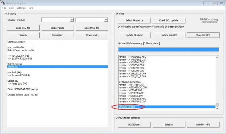
Task: Select 'remain --> VGSG90.C06' log line
Action: 131,71
